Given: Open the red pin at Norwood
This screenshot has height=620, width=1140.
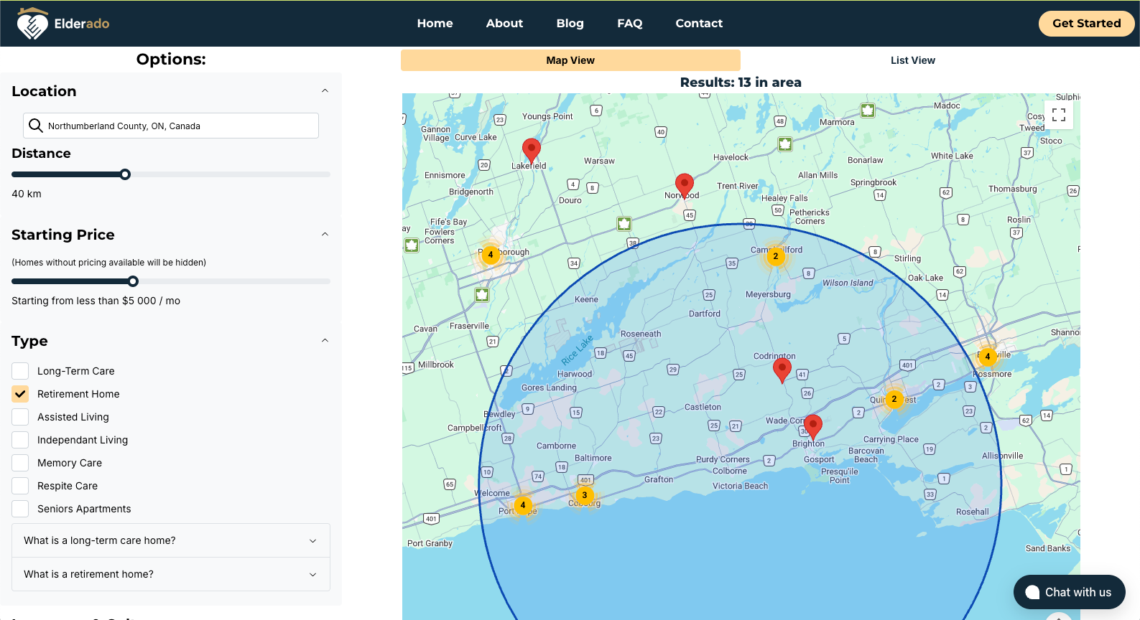Looking at the screenshot, I should [685, 186].
